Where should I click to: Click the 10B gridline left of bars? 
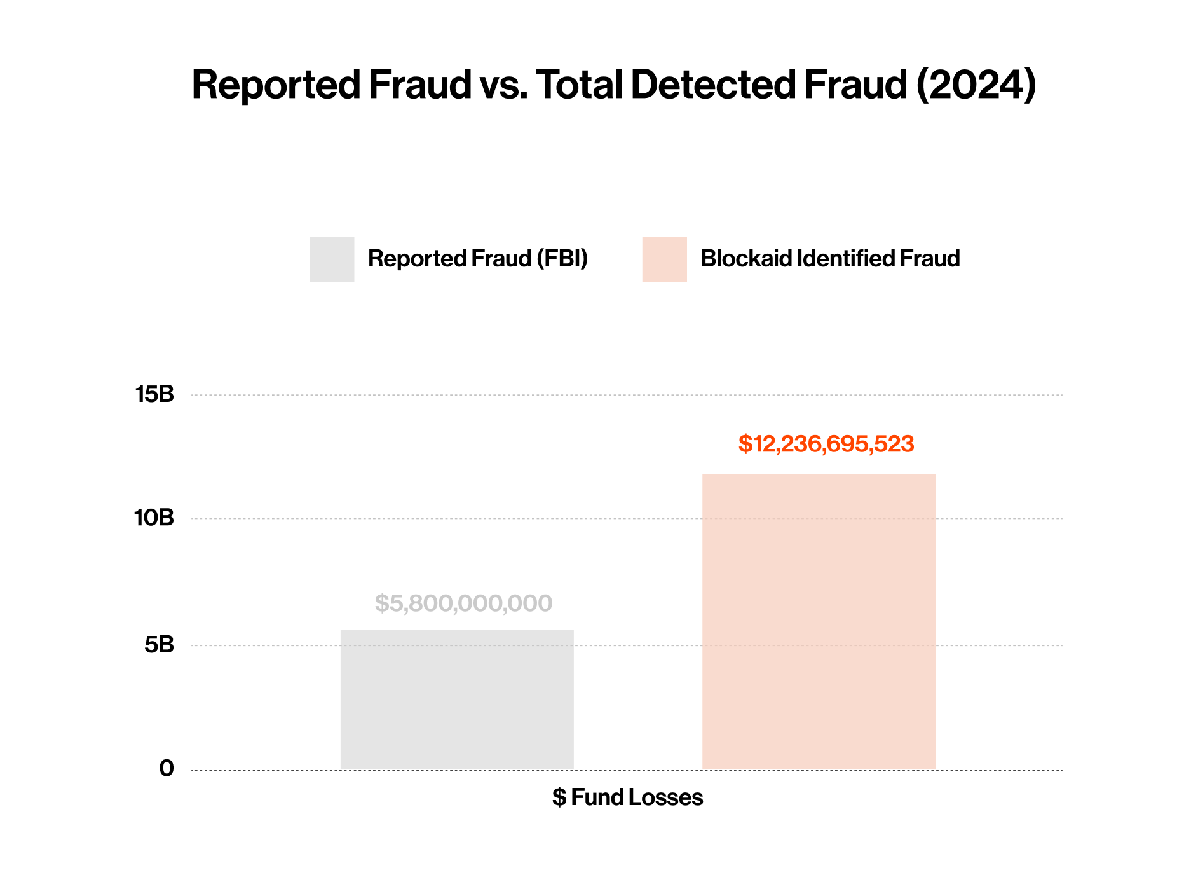(267, 518)
